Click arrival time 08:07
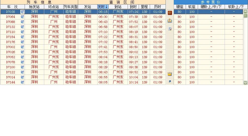The width and height of the screenshot is (248, 136). [133, 27]
